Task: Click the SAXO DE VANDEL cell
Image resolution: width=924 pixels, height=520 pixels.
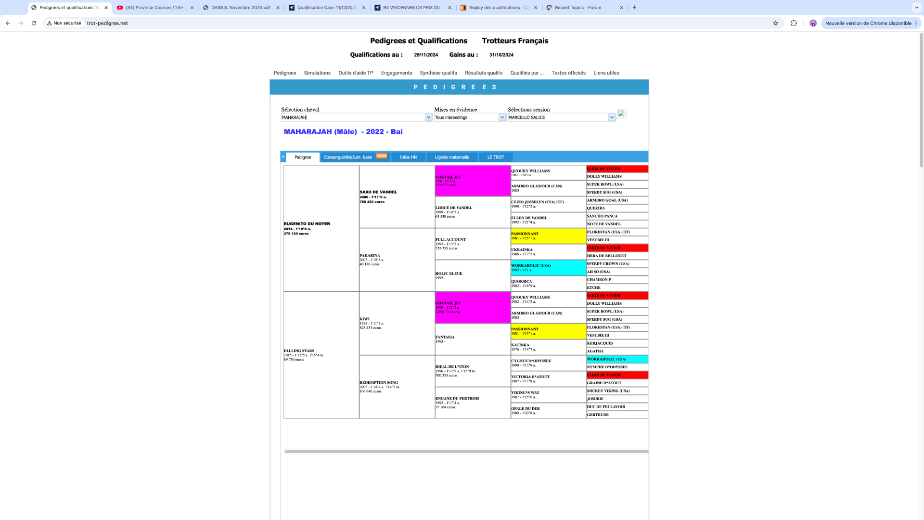Action: click(397, 196)
